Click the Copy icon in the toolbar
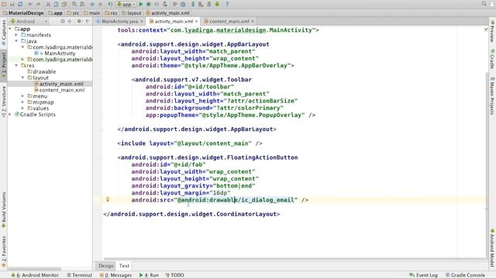Image resolution: width=496 pixels, height=279 pixels. click(x=56, y=4)
